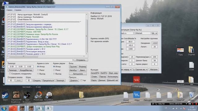
Task: Click the volume icon in system tray
Action: 177,108
